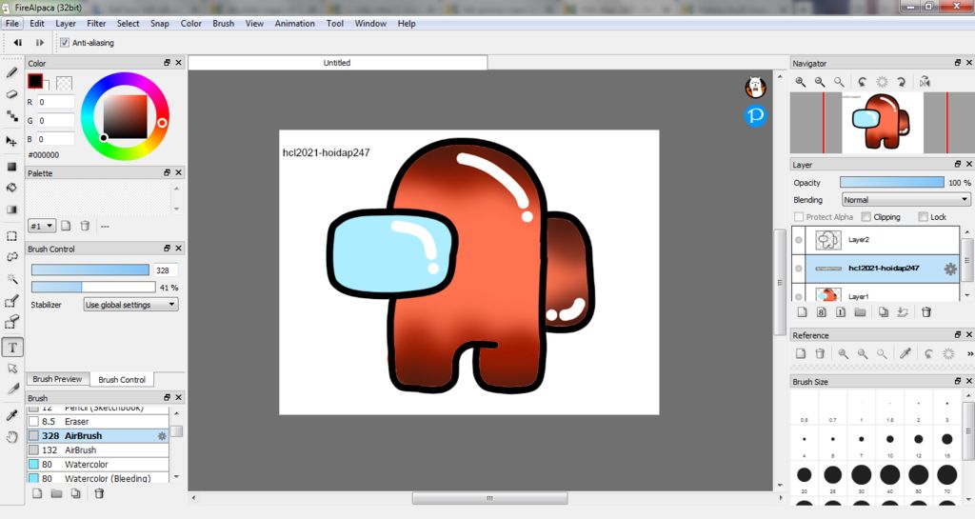Click Navigator zoom in magnifier

(x=800, y=82)
